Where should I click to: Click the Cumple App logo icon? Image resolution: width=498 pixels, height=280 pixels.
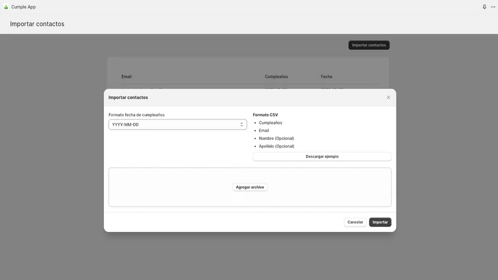pyautogui.click(x=6, y=7)
